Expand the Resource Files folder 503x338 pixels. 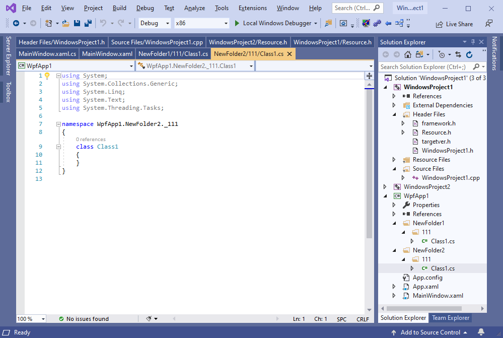point(394,160)
